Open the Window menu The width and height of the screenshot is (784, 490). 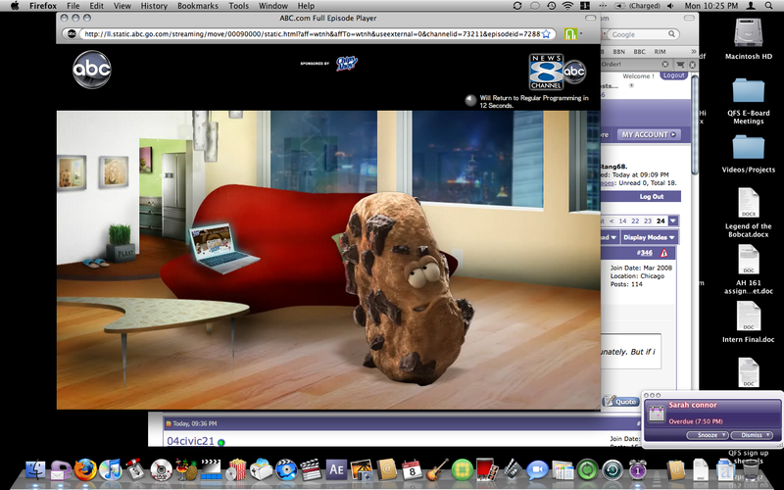pyautogui.click(x=273, y=6)
